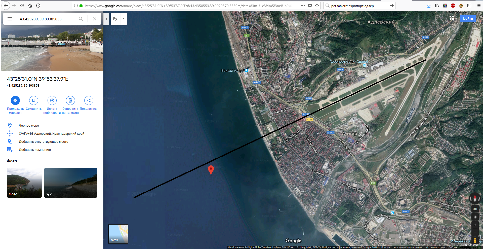Go back in browser history

[x=6, y=6]
